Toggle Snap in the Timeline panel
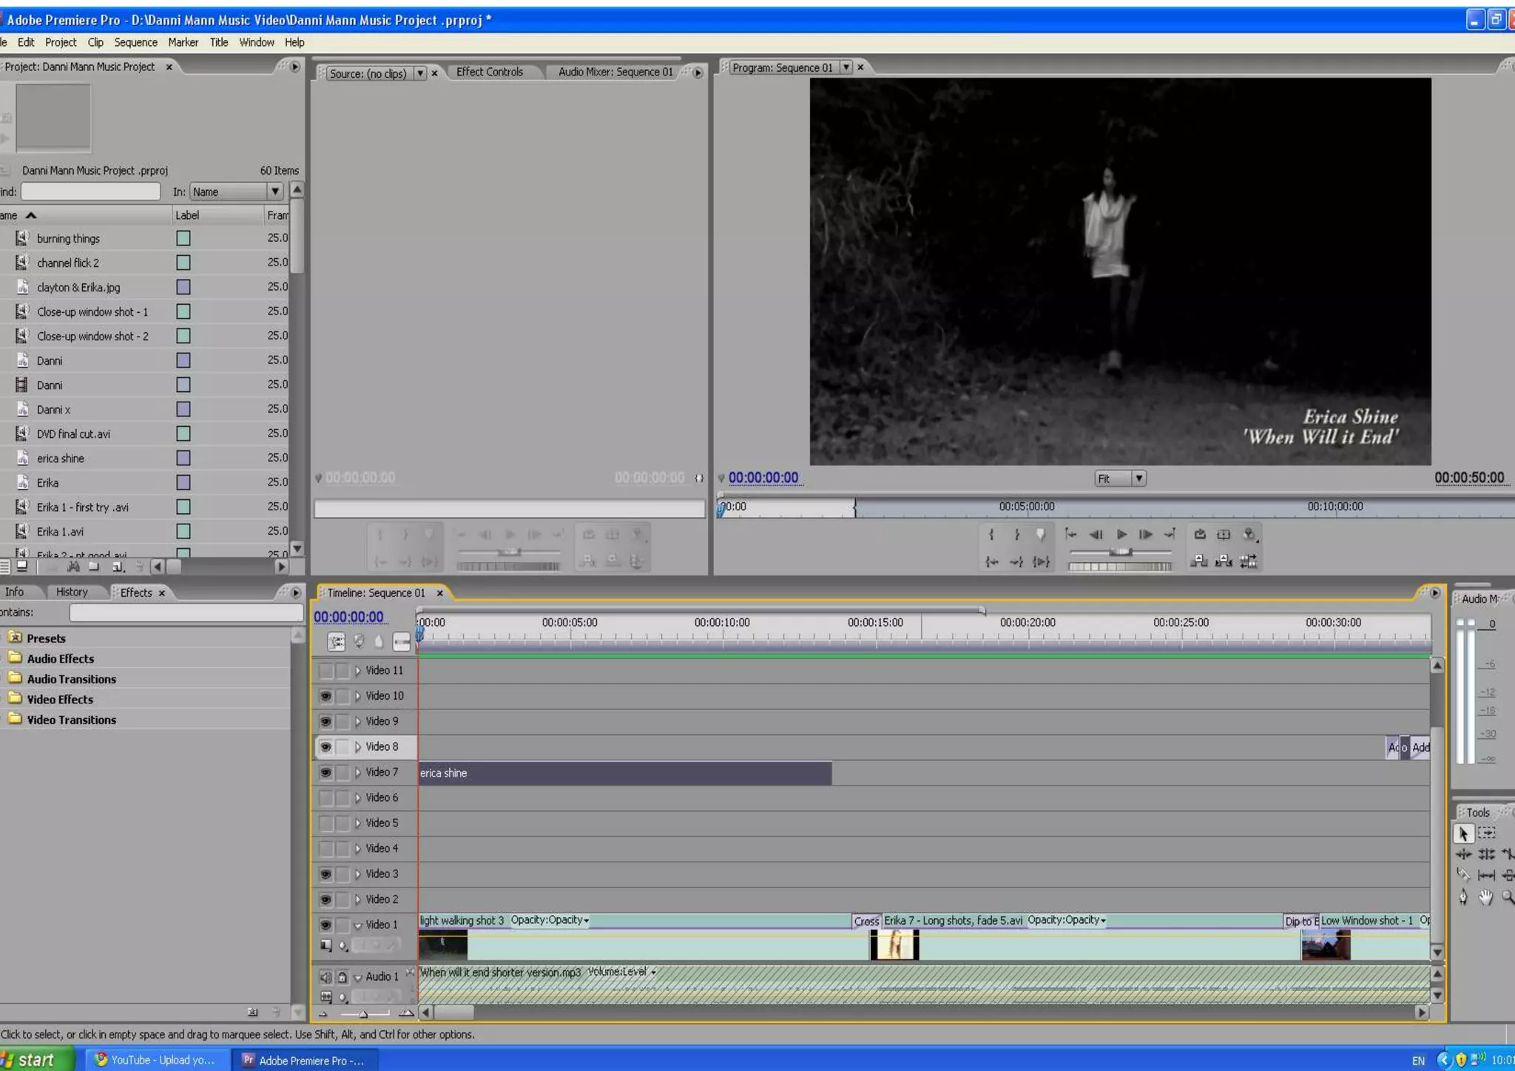The height and width of the screenshot is (1071, 1515). 337,642
